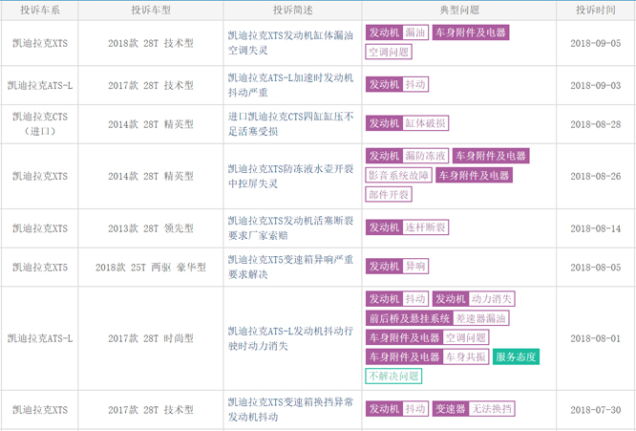The width and height of the screenshot is (636, 431).
Task: Select the green 服务态度 tag
Action: (x=516, y=357)
